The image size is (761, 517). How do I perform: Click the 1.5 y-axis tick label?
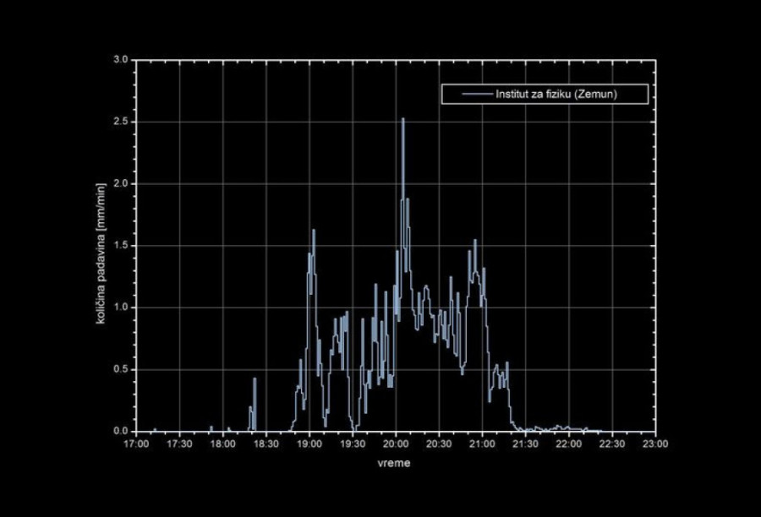[x=120, y=246]
